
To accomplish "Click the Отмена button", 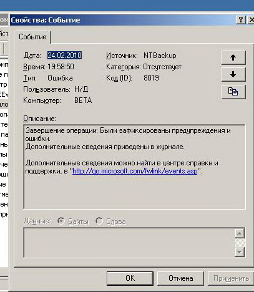I will (x=180, y=278).
